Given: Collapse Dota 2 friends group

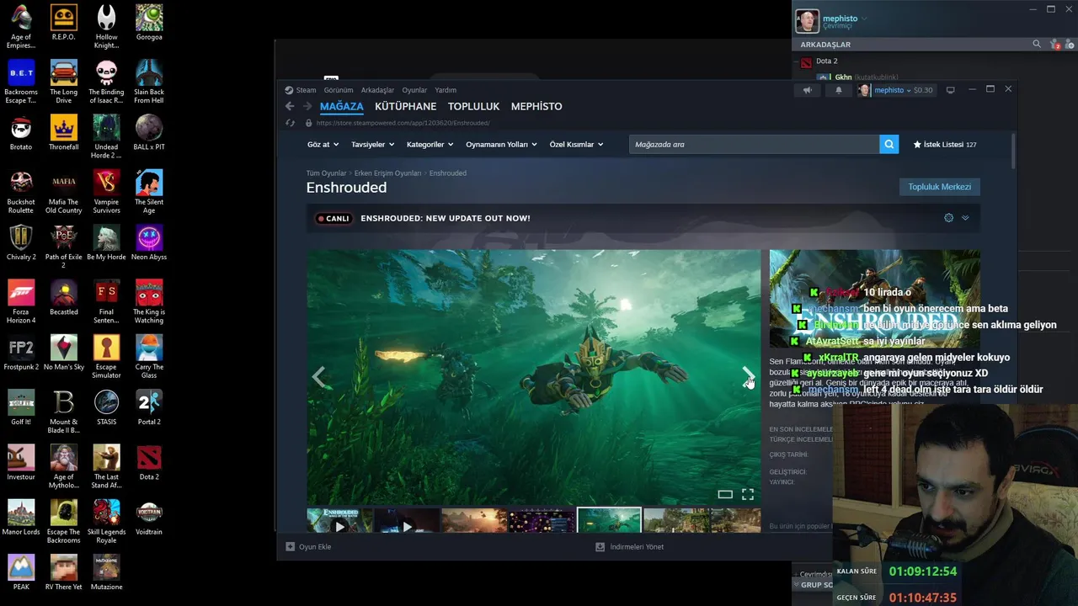Looking at the screenshot, I should (x=796, y=61).
